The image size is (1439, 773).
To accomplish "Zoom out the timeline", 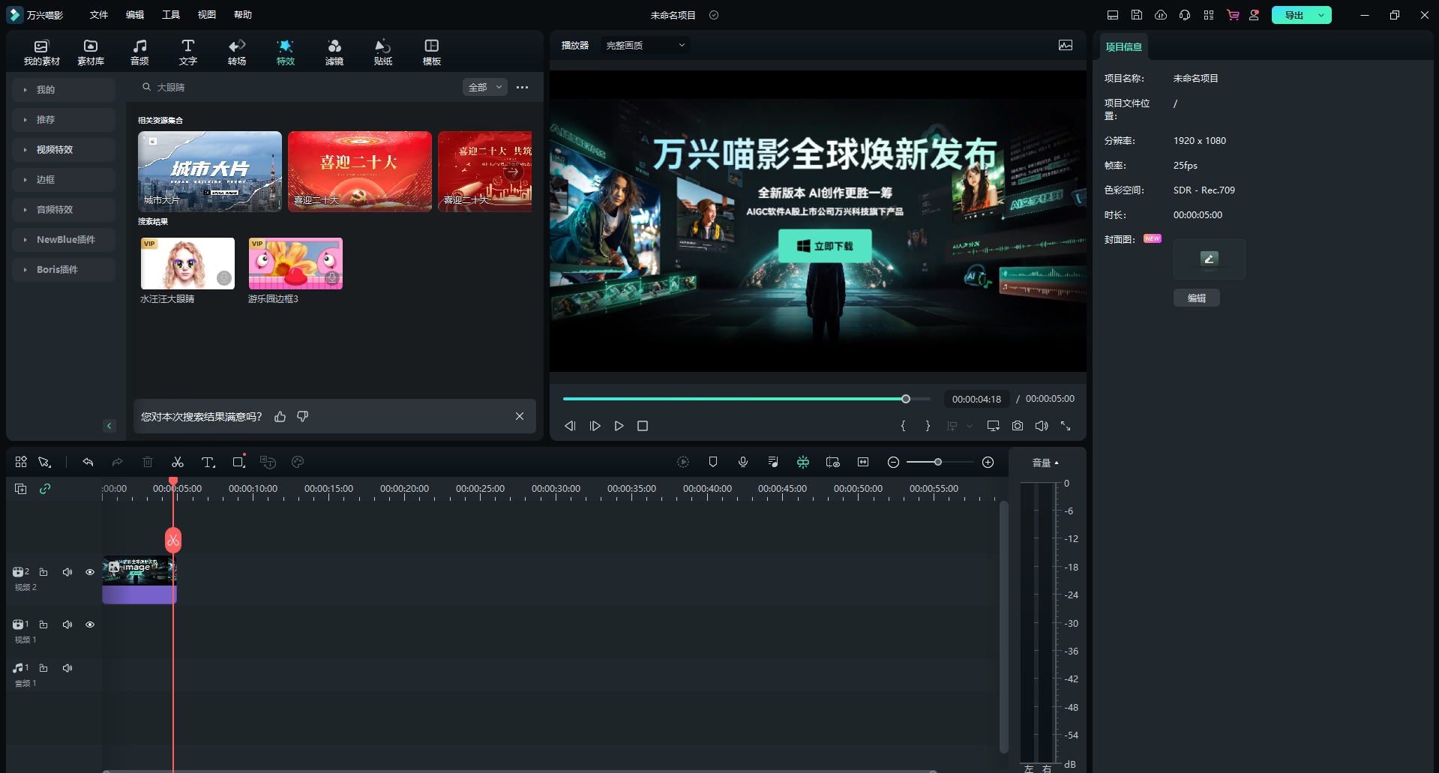I will coord(893,463).
